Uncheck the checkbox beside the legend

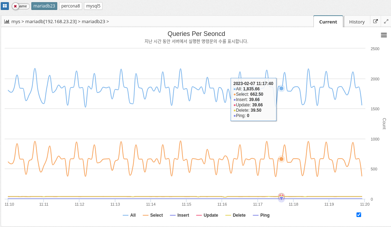click(359, 215)
